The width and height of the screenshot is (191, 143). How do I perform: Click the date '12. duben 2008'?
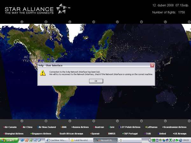pos(163,5)
